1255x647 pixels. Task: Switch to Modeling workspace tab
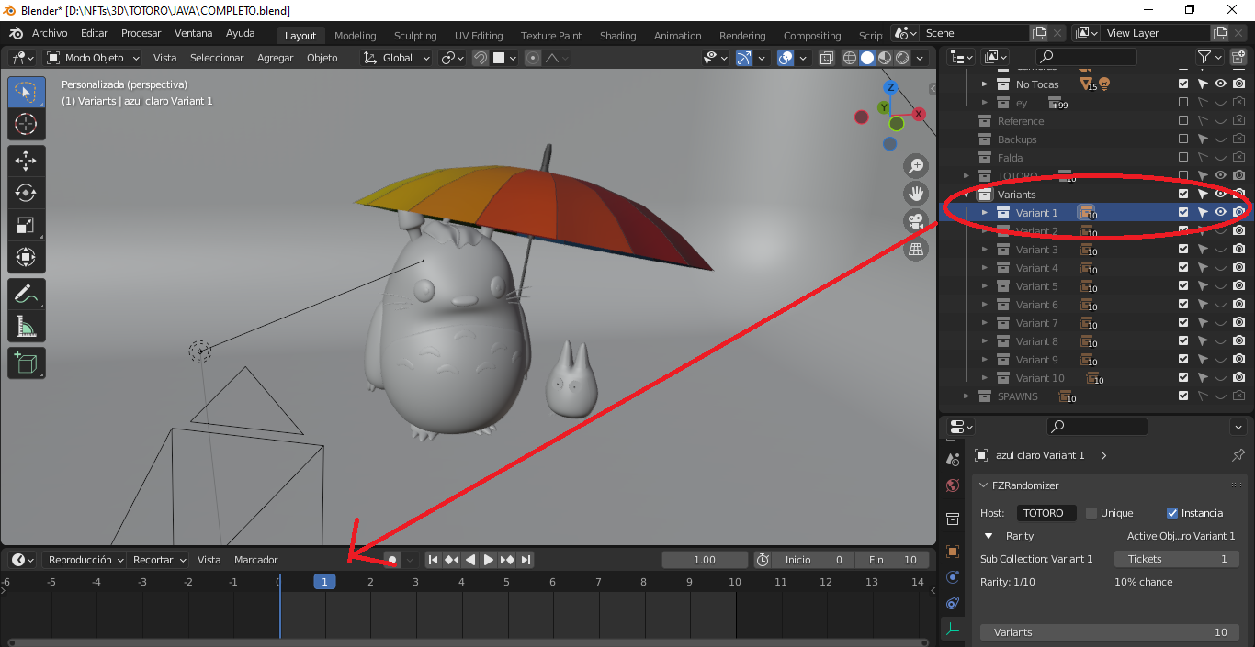tap(356, 36)
